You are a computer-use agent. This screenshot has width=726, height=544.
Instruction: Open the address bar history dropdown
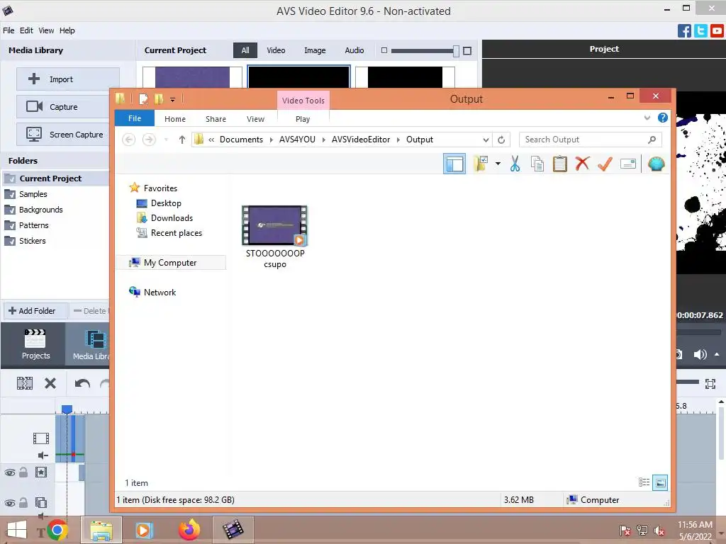[486, 140]
